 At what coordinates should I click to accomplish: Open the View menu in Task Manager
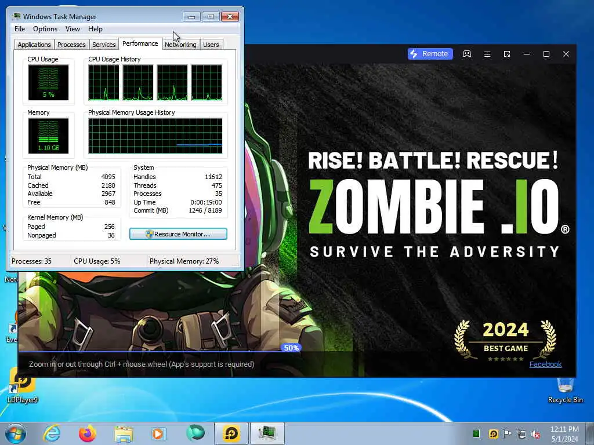(x=73, y=29)
